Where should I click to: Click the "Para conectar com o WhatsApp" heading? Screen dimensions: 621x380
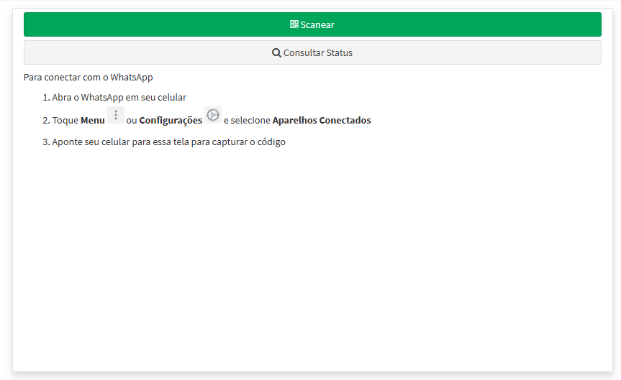(88, 78)
